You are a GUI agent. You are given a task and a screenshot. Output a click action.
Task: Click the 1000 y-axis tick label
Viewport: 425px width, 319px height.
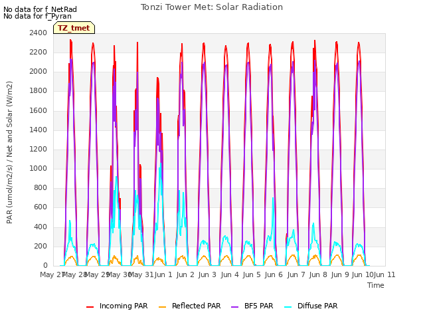tap(39, 169)
